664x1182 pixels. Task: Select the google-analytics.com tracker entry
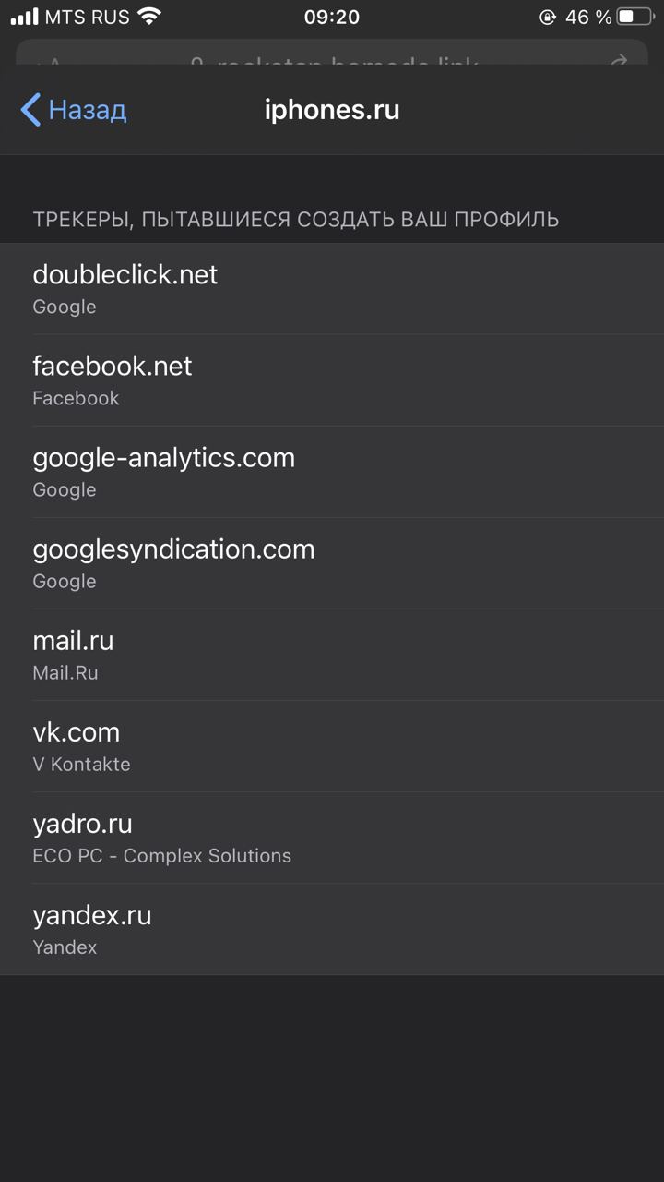(x=332, y=472)
